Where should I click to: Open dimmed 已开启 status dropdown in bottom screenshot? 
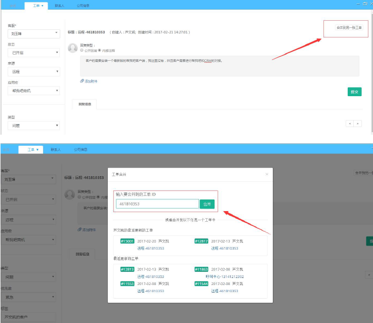(28, 199)
